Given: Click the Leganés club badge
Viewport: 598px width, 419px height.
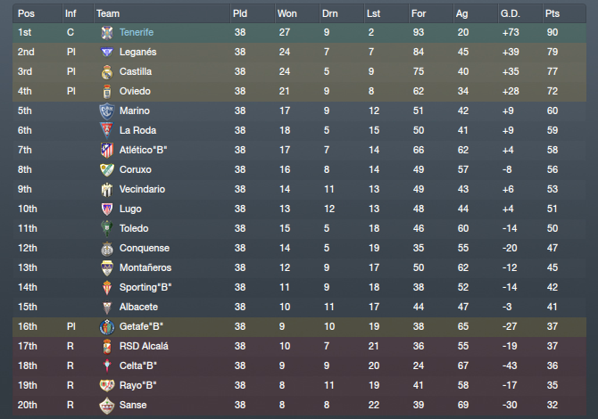Looking at the screenshot, I should point(107,52).
